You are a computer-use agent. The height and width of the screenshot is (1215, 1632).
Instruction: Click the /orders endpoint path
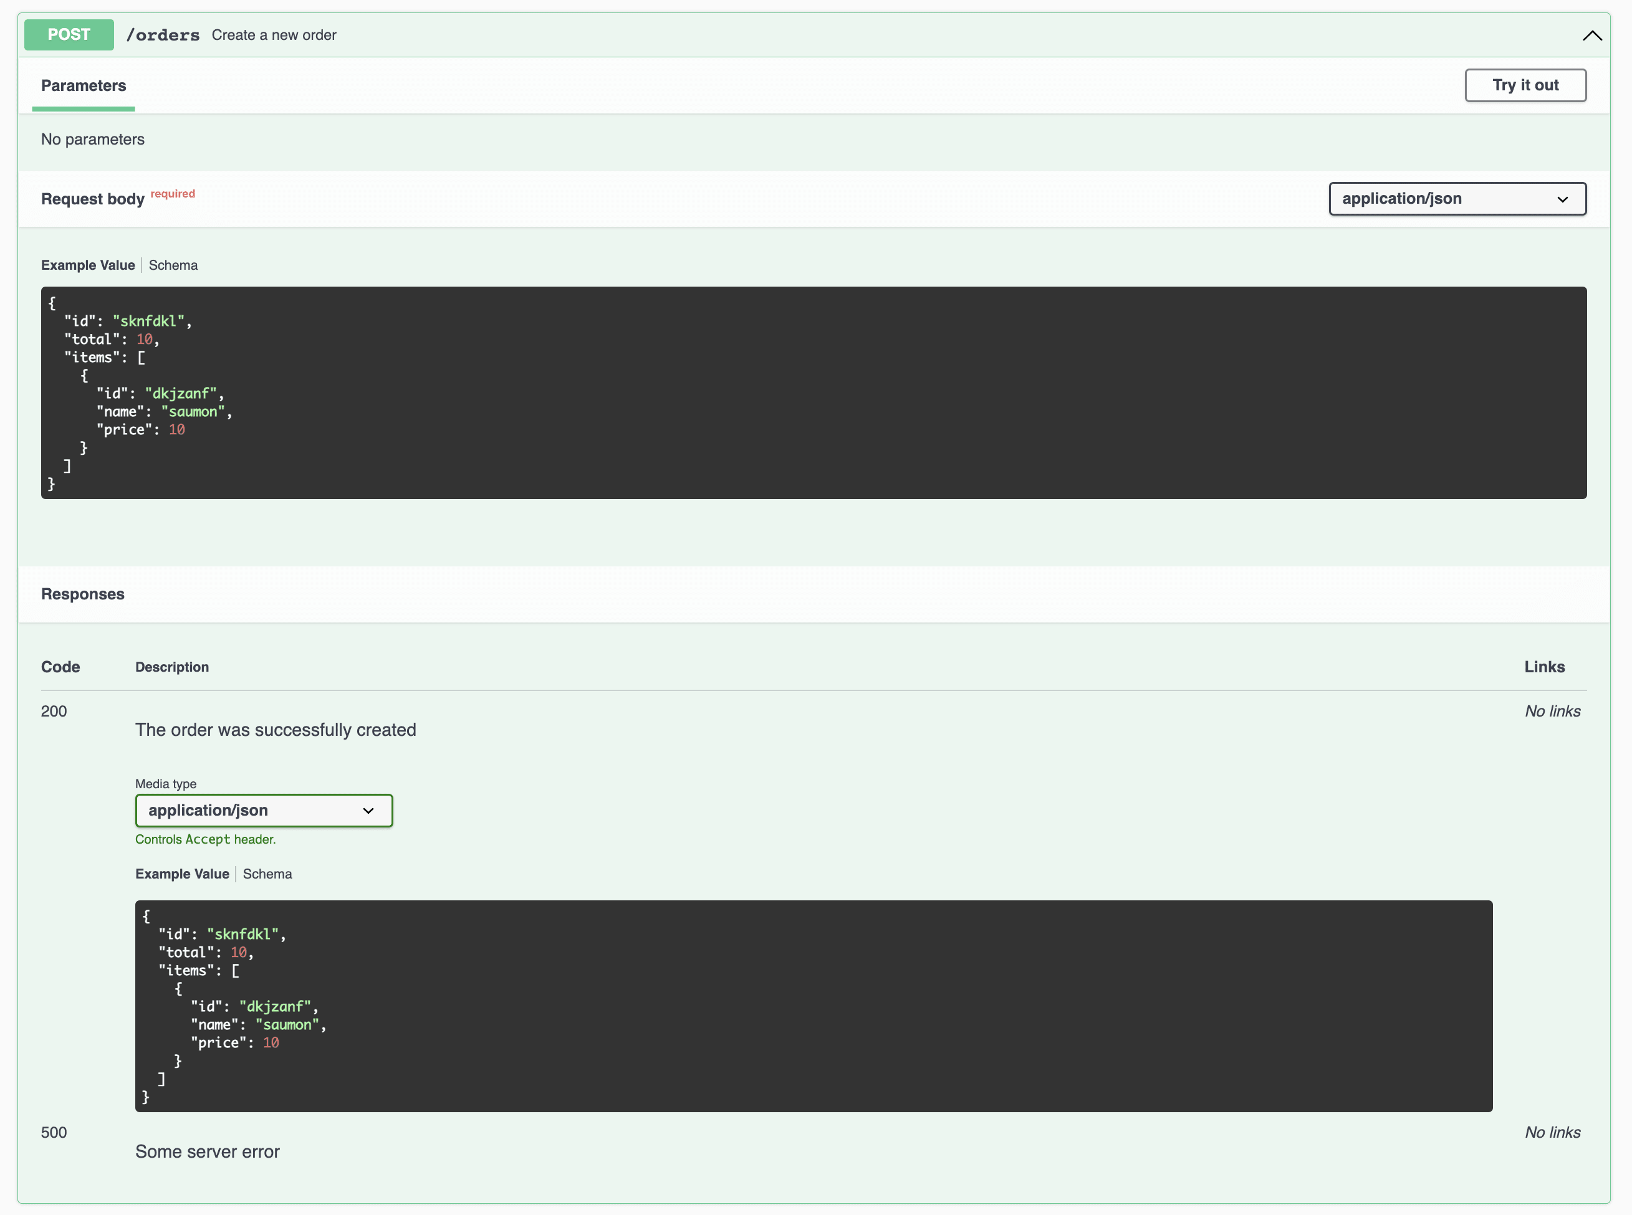point(163,36)
